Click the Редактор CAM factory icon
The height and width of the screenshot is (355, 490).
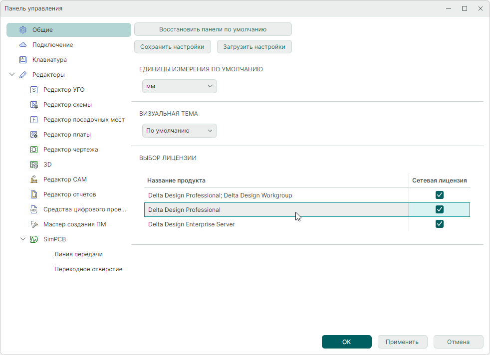pos(34,179)
